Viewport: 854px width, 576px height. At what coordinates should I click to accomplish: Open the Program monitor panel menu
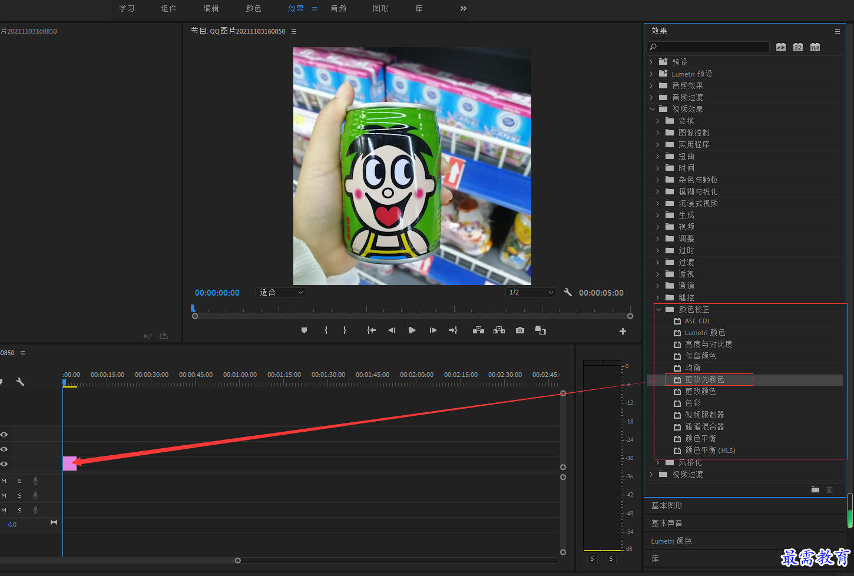(x=294, y=31)
